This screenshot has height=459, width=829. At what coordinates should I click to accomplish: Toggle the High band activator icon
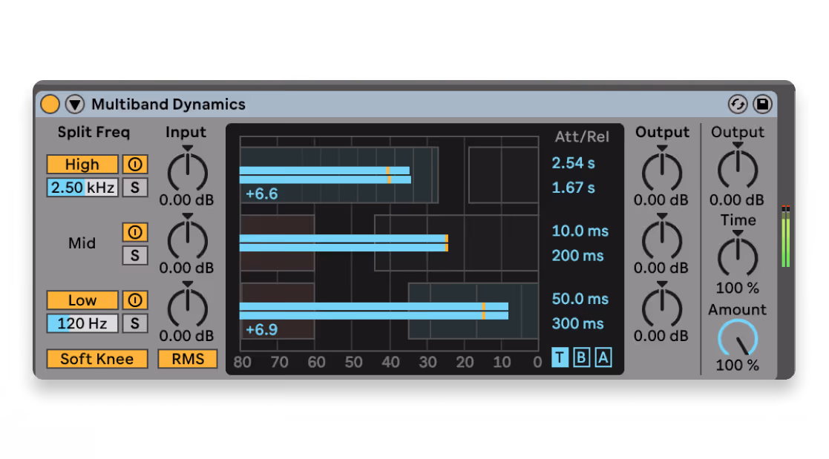(135, 165)
